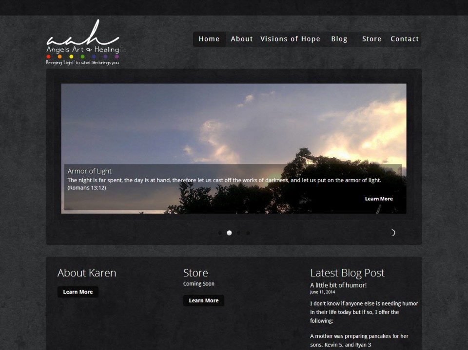
Task: Open the About Karen heading
Action: pos(87,273)
